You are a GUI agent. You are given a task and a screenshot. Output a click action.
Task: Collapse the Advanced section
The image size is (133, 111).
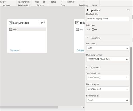tap(87, 67)
